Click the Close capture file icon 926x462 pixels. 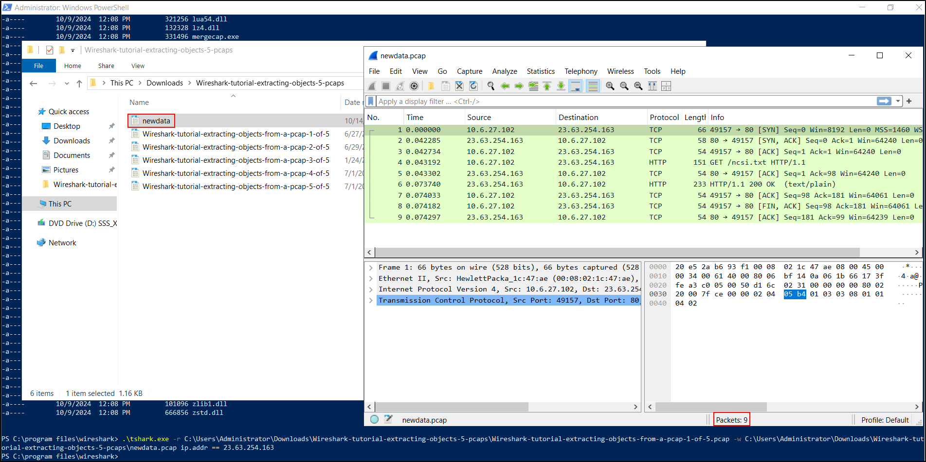tap(459, 86)
